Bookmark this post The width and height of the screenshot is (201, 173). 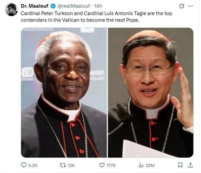tap(180, 165)
